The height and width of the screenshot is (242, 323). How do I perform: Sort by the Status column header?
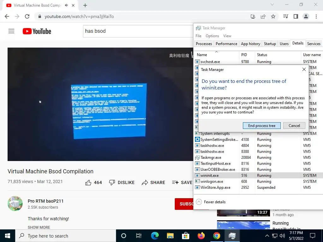[278, 55]
